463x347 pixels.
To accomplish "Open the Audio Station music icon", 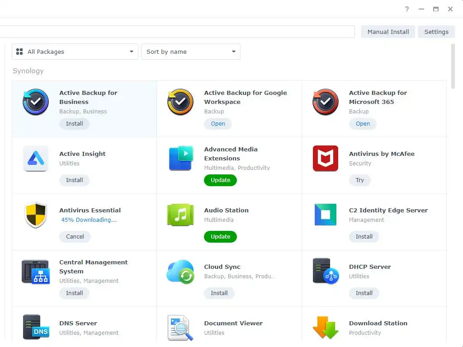I will click(x=180, y=215).
